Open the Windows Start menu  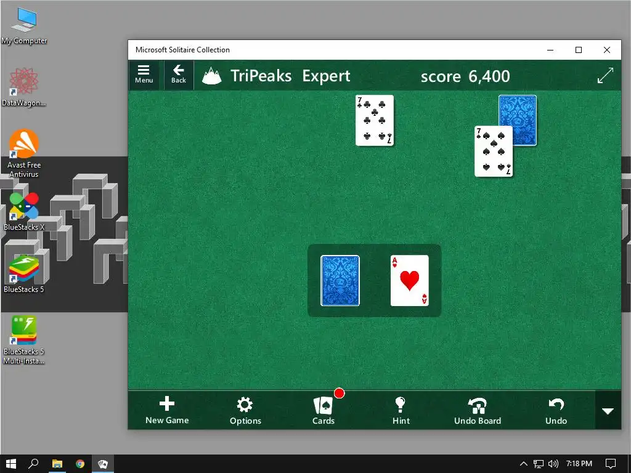pyautogui.click(x=11, y=464)
